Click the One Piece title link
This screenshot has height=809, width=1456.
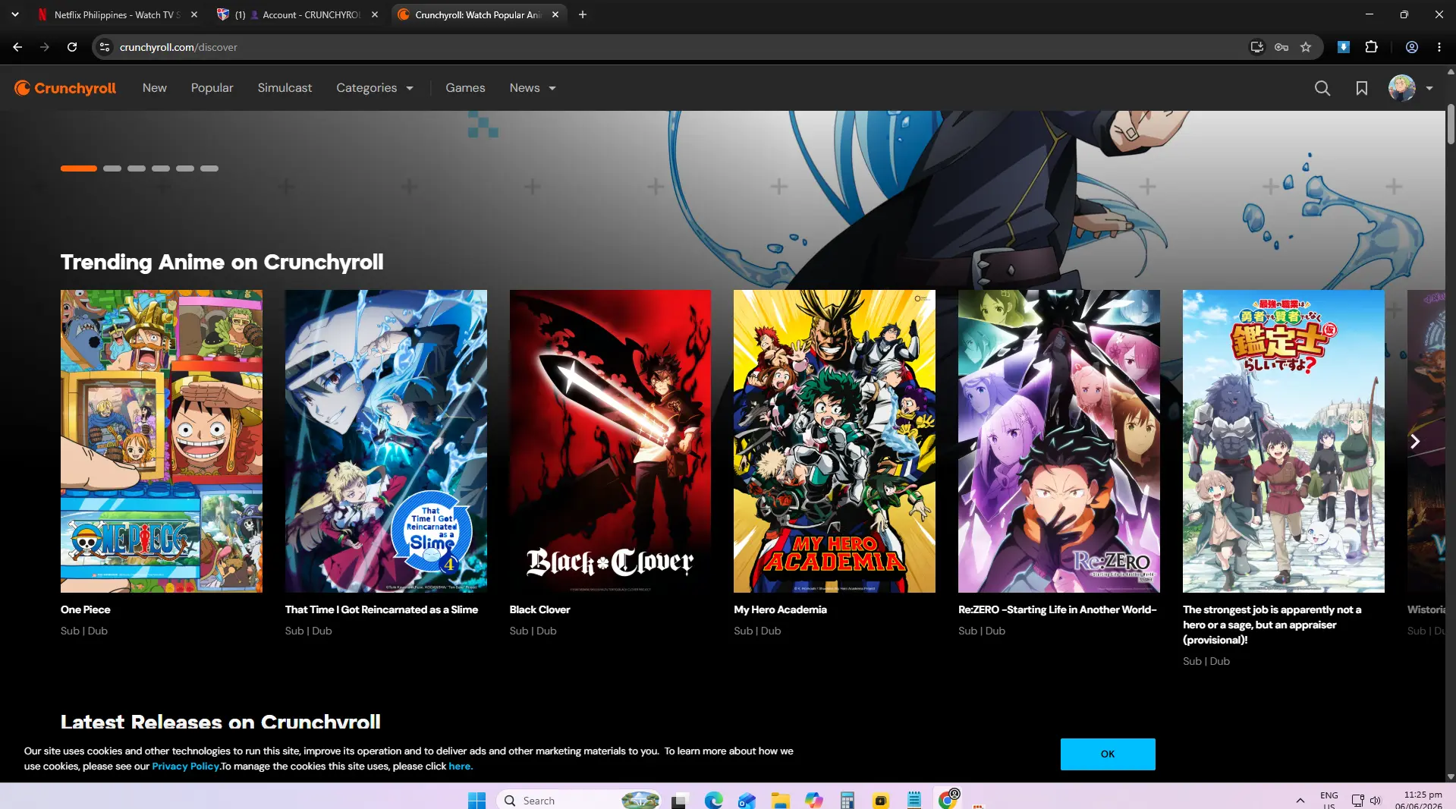tap(86, 609)
